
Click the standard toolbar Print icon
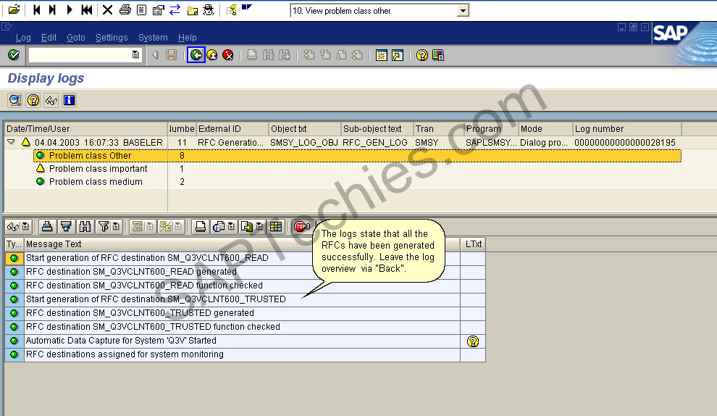point(251,55)
